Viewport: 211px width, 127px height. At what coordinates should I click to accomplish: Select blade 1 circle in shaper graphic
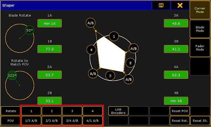coord(114,36)
